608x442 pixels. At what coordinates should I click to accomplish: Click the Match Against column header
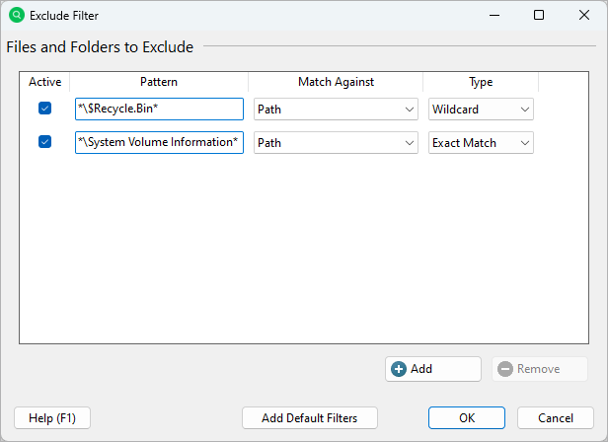pos(336,82)
